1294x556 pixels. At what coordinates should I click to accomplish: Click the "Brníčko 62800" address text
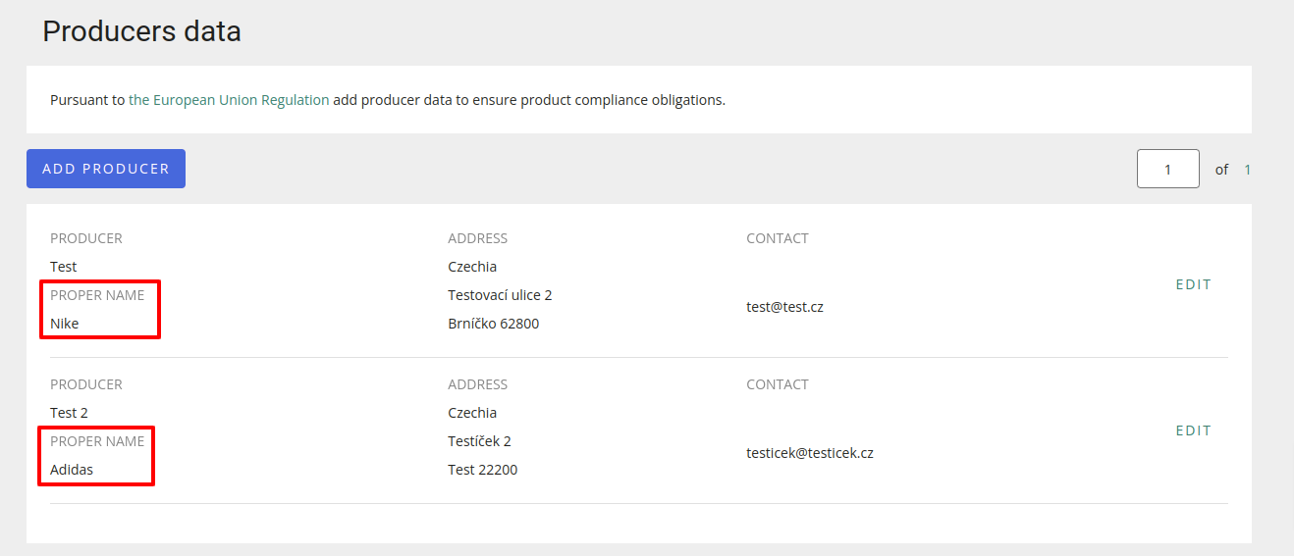point(493,324)
